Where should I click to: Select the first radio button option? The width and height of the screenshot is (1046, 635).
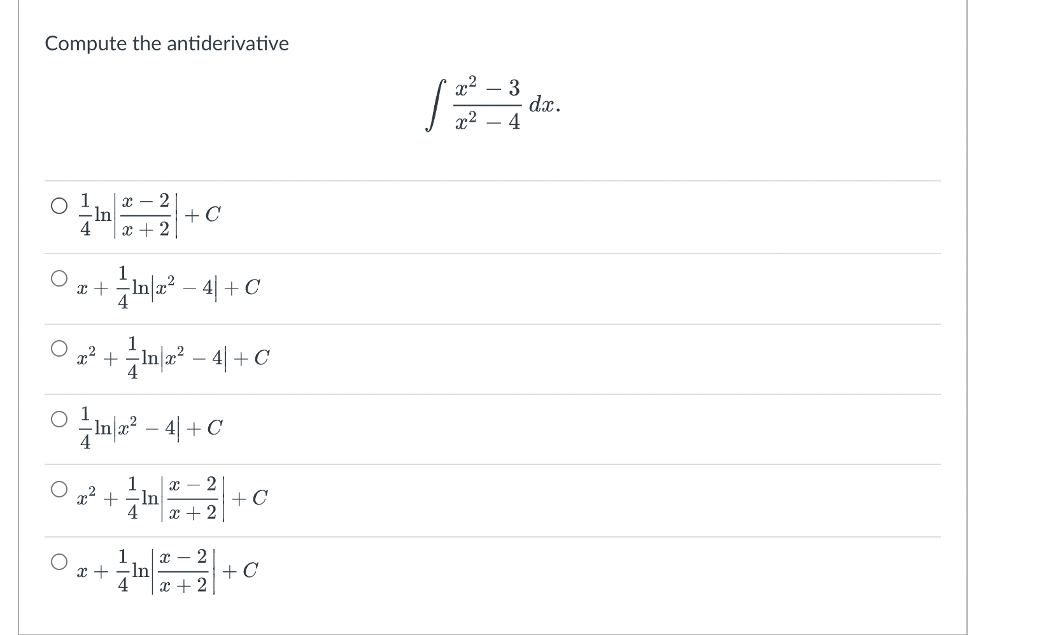click(x=59, y=204)
